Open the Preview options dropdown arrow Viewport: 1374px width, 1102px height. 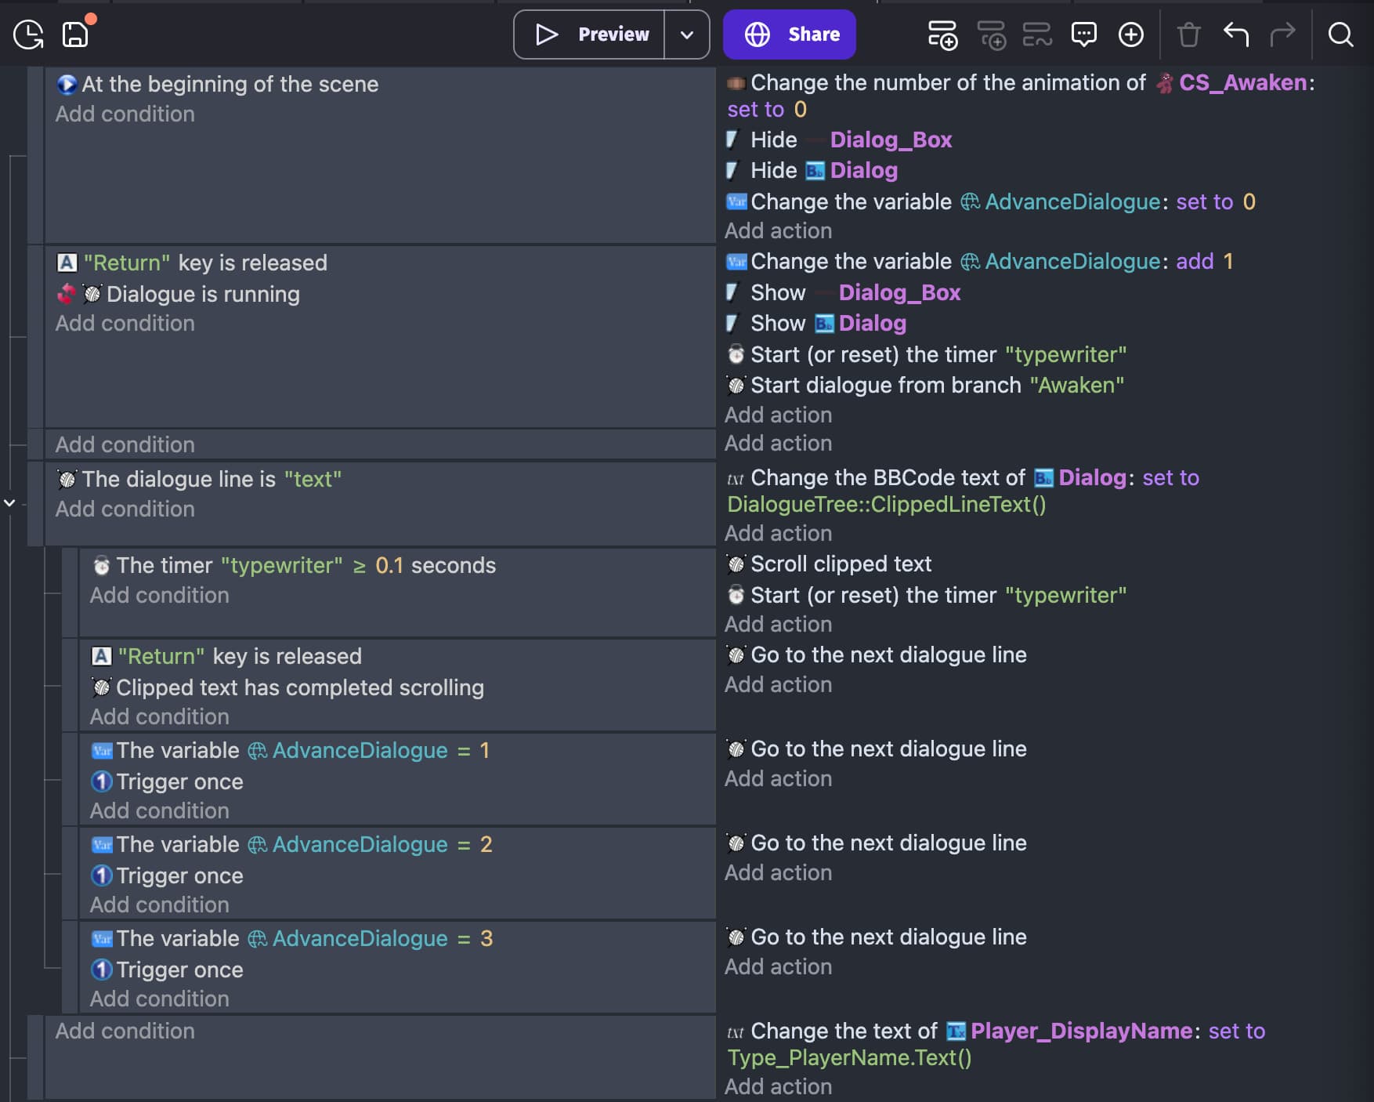[x=687, y=34]
